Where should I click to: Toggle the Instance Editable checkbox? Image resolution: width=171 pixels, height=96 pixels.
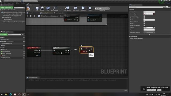(144, 16)
